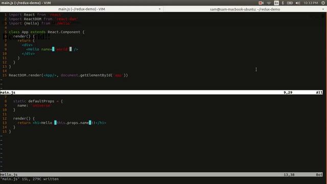Click the "name: 'universe'" line

34,106
